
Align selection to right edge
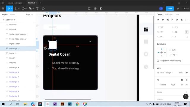tap(167, 20)
